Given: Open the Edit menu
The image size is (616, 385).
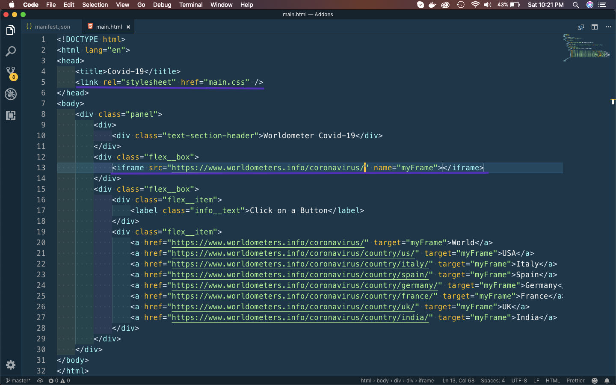Looking at the screenshot, I should [x=69, y=5].
